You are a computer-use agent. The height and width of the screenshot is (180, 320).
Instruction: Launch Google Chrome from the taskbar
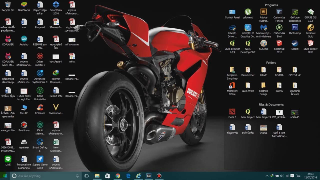(118, 176)
